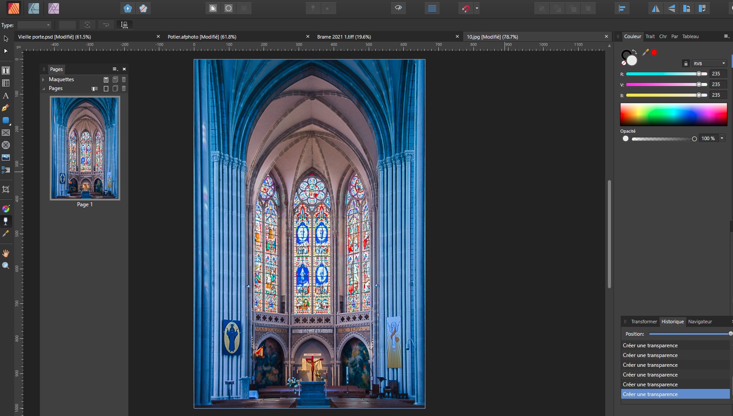Select the Pen tool

click(x=6, y=108)
